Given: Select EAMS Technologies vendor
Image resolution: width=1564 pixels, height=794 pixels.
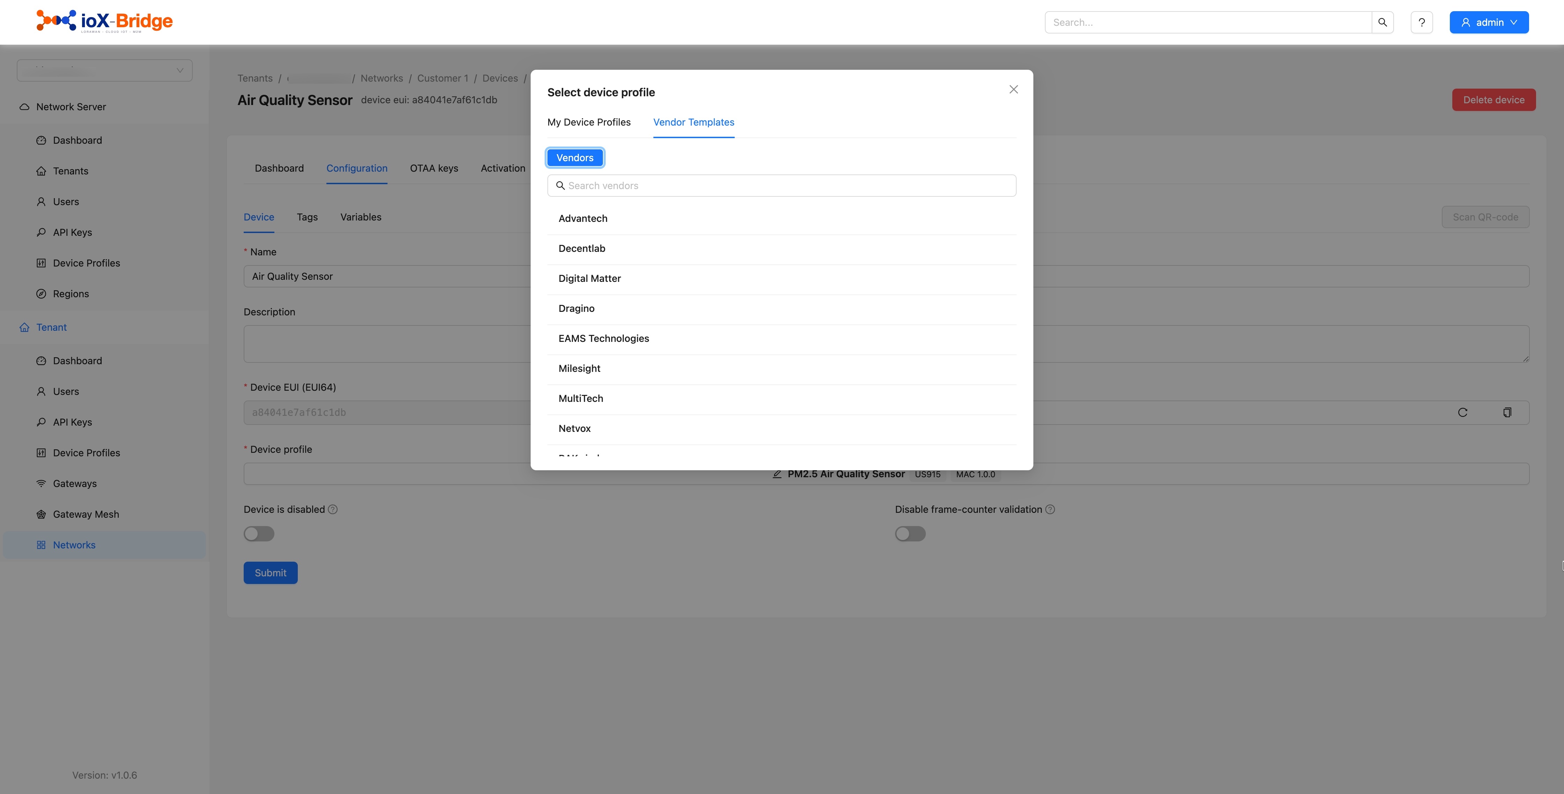Looking at the screenshot, I should point(781,338).
